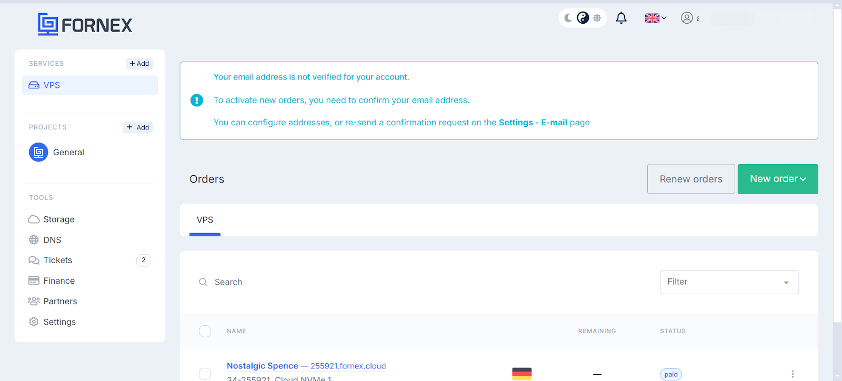Open Finance page

click(x=59, y=281)
